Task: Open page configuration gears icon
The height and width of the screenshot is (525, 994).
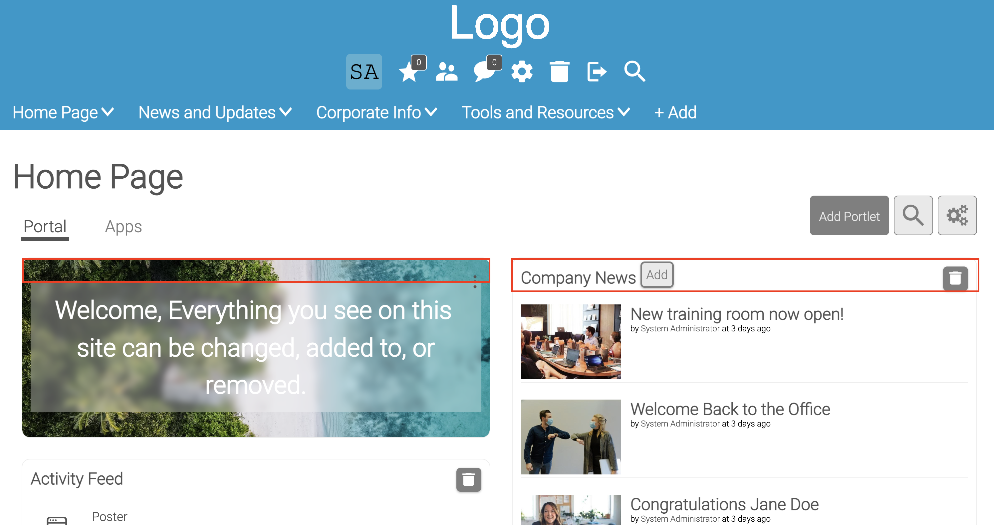Action: pos(957,215)
